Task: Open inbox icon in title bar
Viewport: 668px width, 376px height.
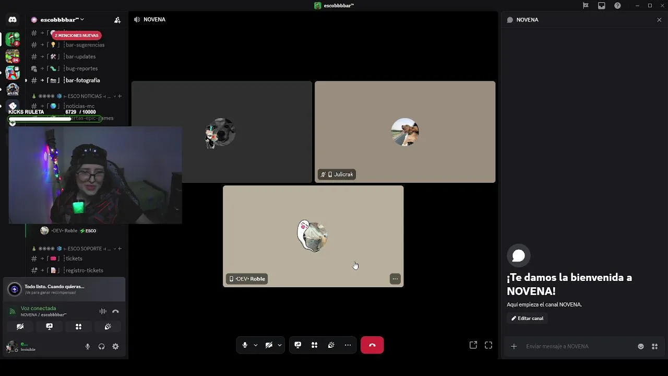Action: (602, 6)
